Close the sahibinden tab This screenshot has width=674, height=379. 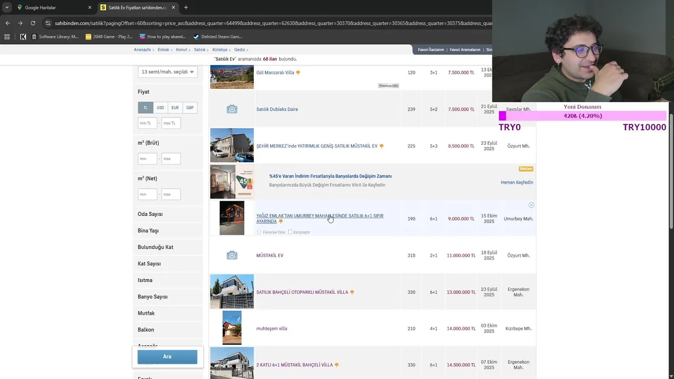click(x=173, y=7)
